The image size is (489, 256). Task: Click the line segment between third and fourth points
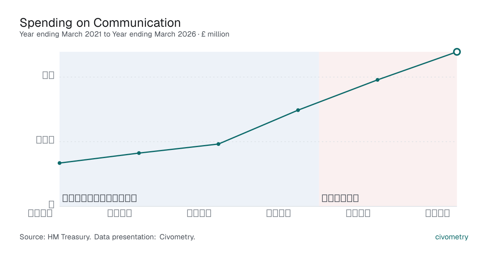(x=258, y=127)
